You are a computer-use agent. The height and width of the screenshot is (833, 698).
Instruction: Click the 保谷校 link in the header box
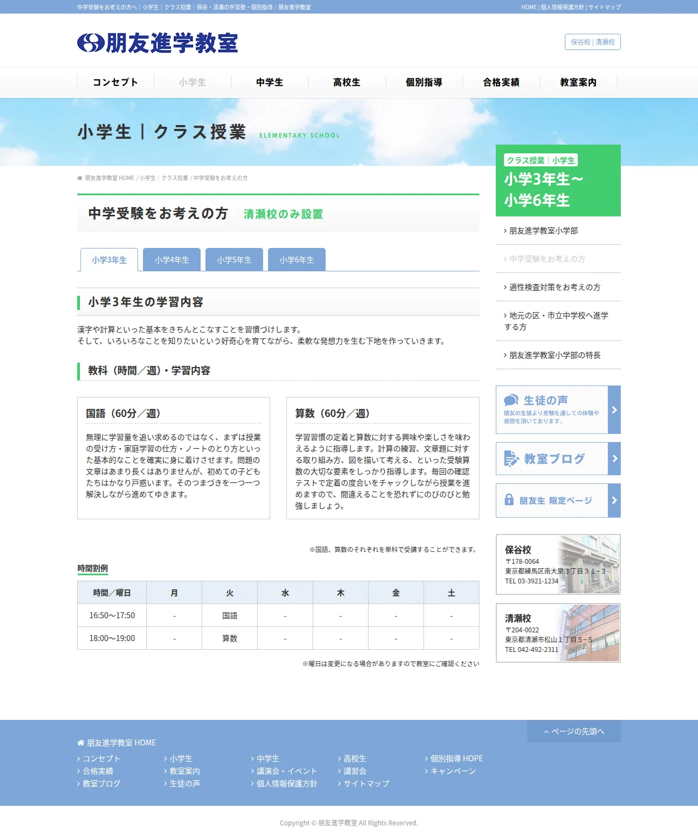(581, 42)
